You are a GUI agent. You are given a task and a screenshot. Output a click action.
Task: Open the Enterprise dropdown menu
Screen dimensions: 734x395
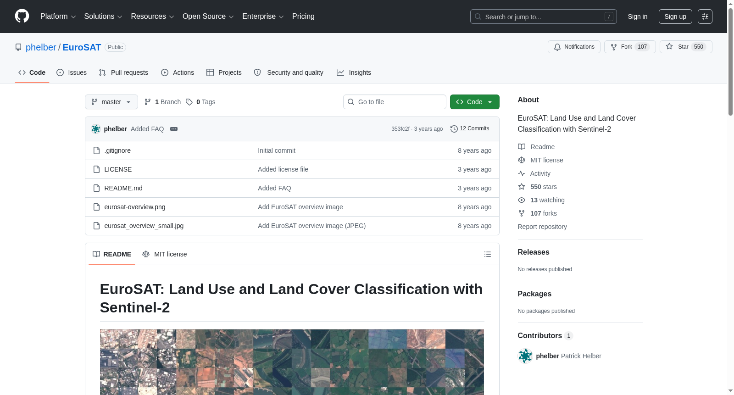pos(263,17)
